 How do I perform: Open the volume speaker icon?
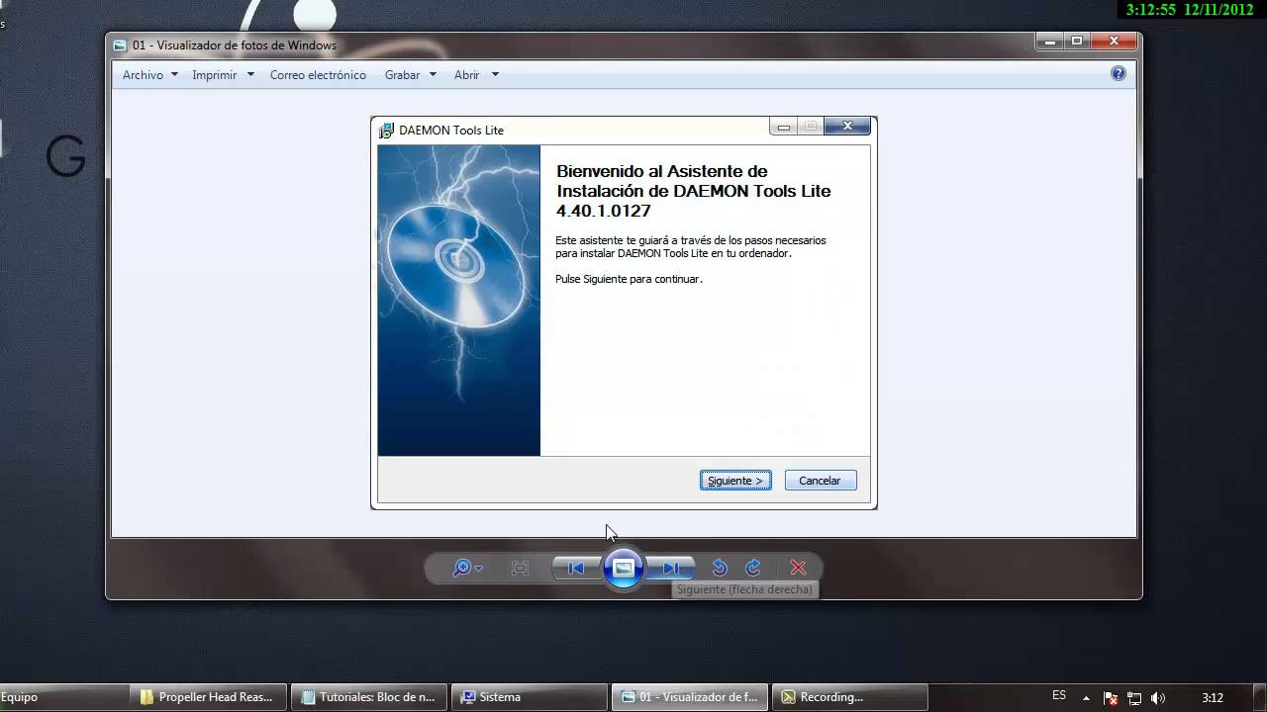[x=1159, y=697]
